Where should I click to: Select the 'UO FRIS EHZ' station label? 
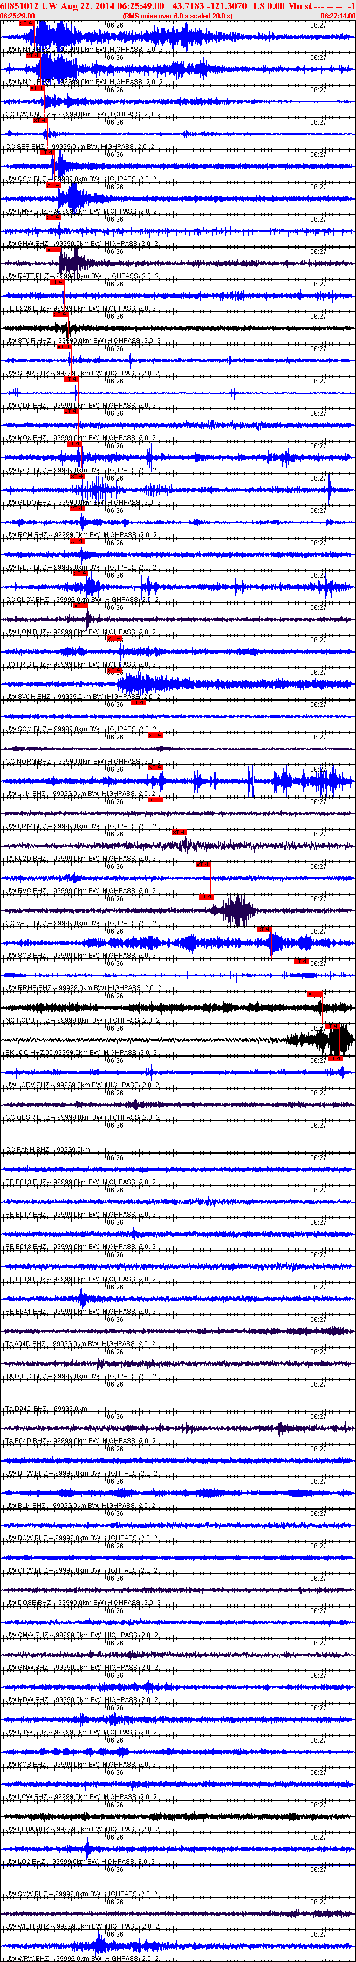pos(26,665)
